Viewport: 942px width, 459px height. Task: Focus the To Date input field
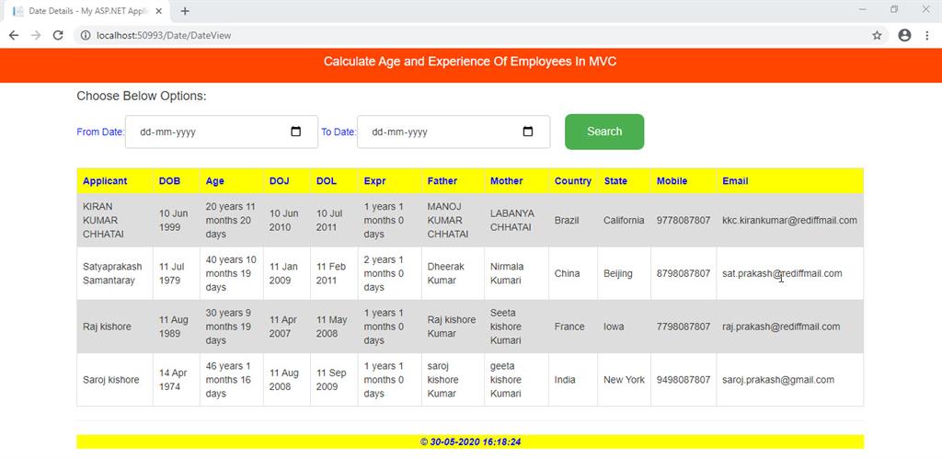(x=454, y=132)
